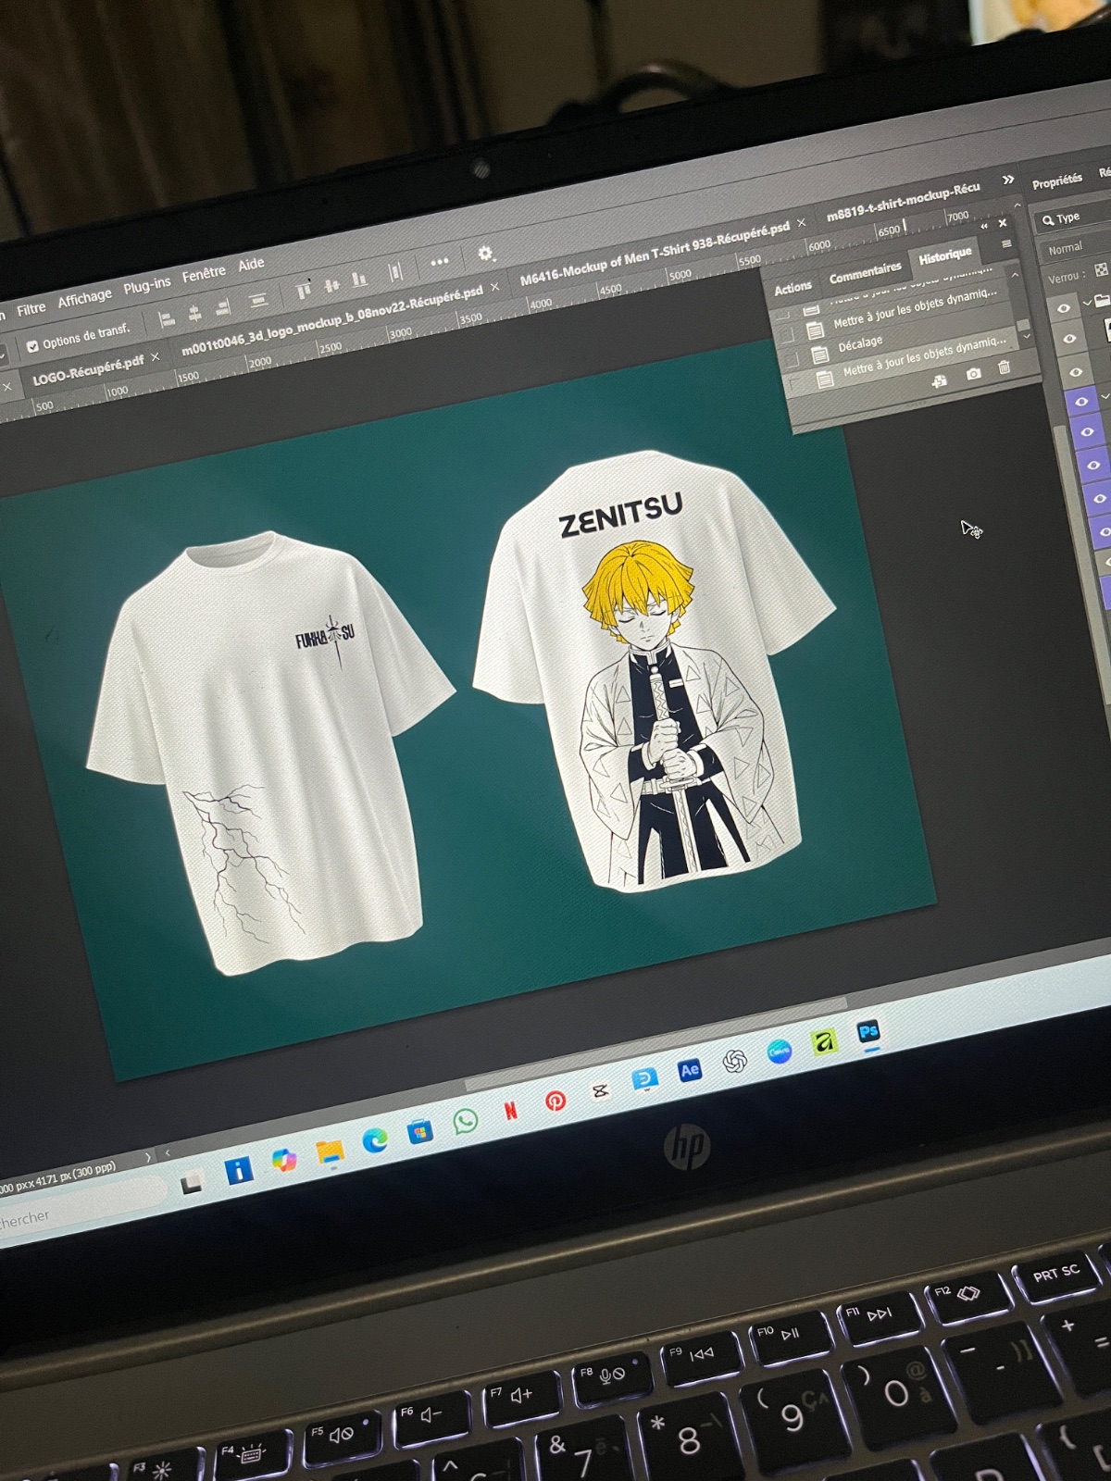Align top edges icon in options bar
The height and width of the screenshot is (1481, 1111).
coord(304,291)
